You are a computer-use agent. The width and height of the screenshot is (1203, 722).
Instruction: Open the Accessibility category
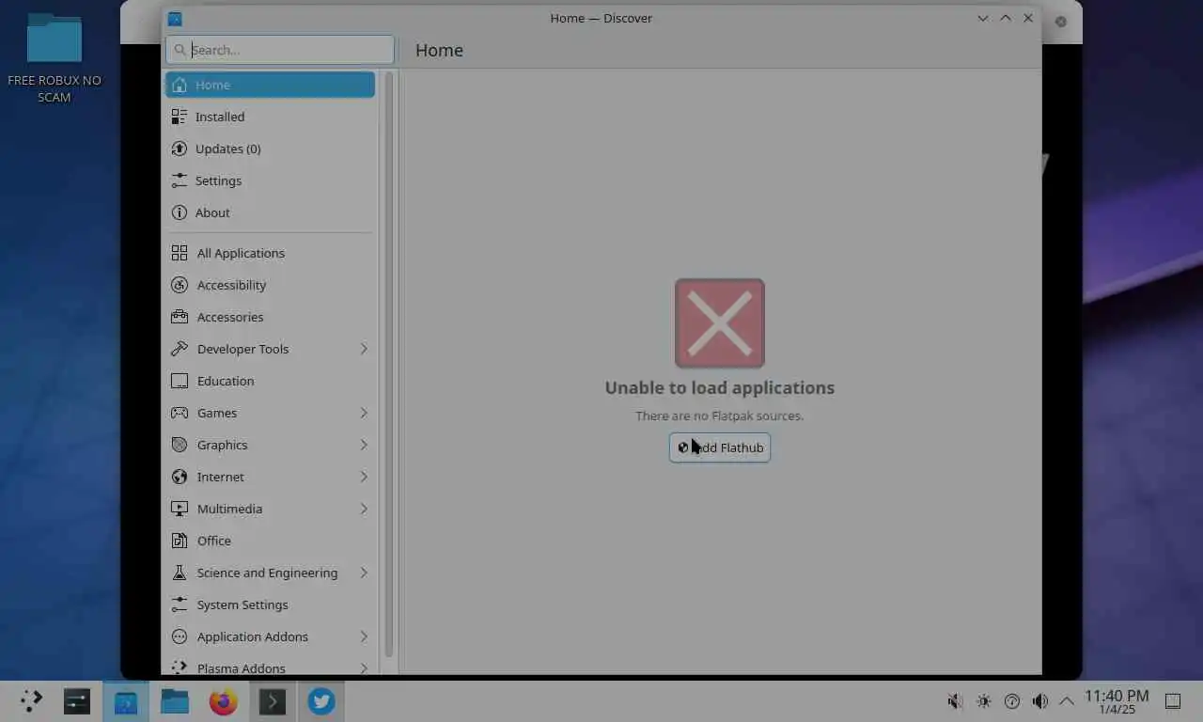[x=271, y=285]
